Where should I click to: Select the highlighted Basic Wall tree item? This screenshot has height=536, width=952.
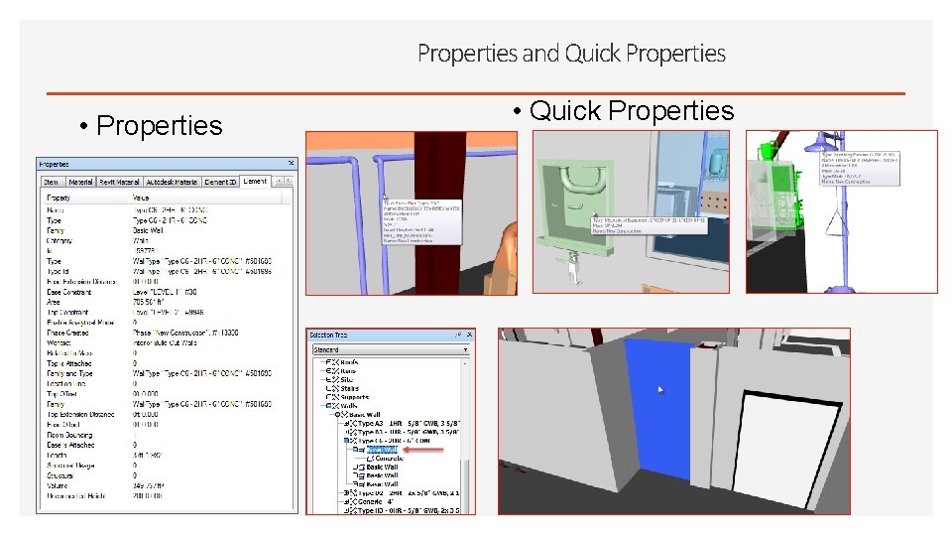pos(383,450)
